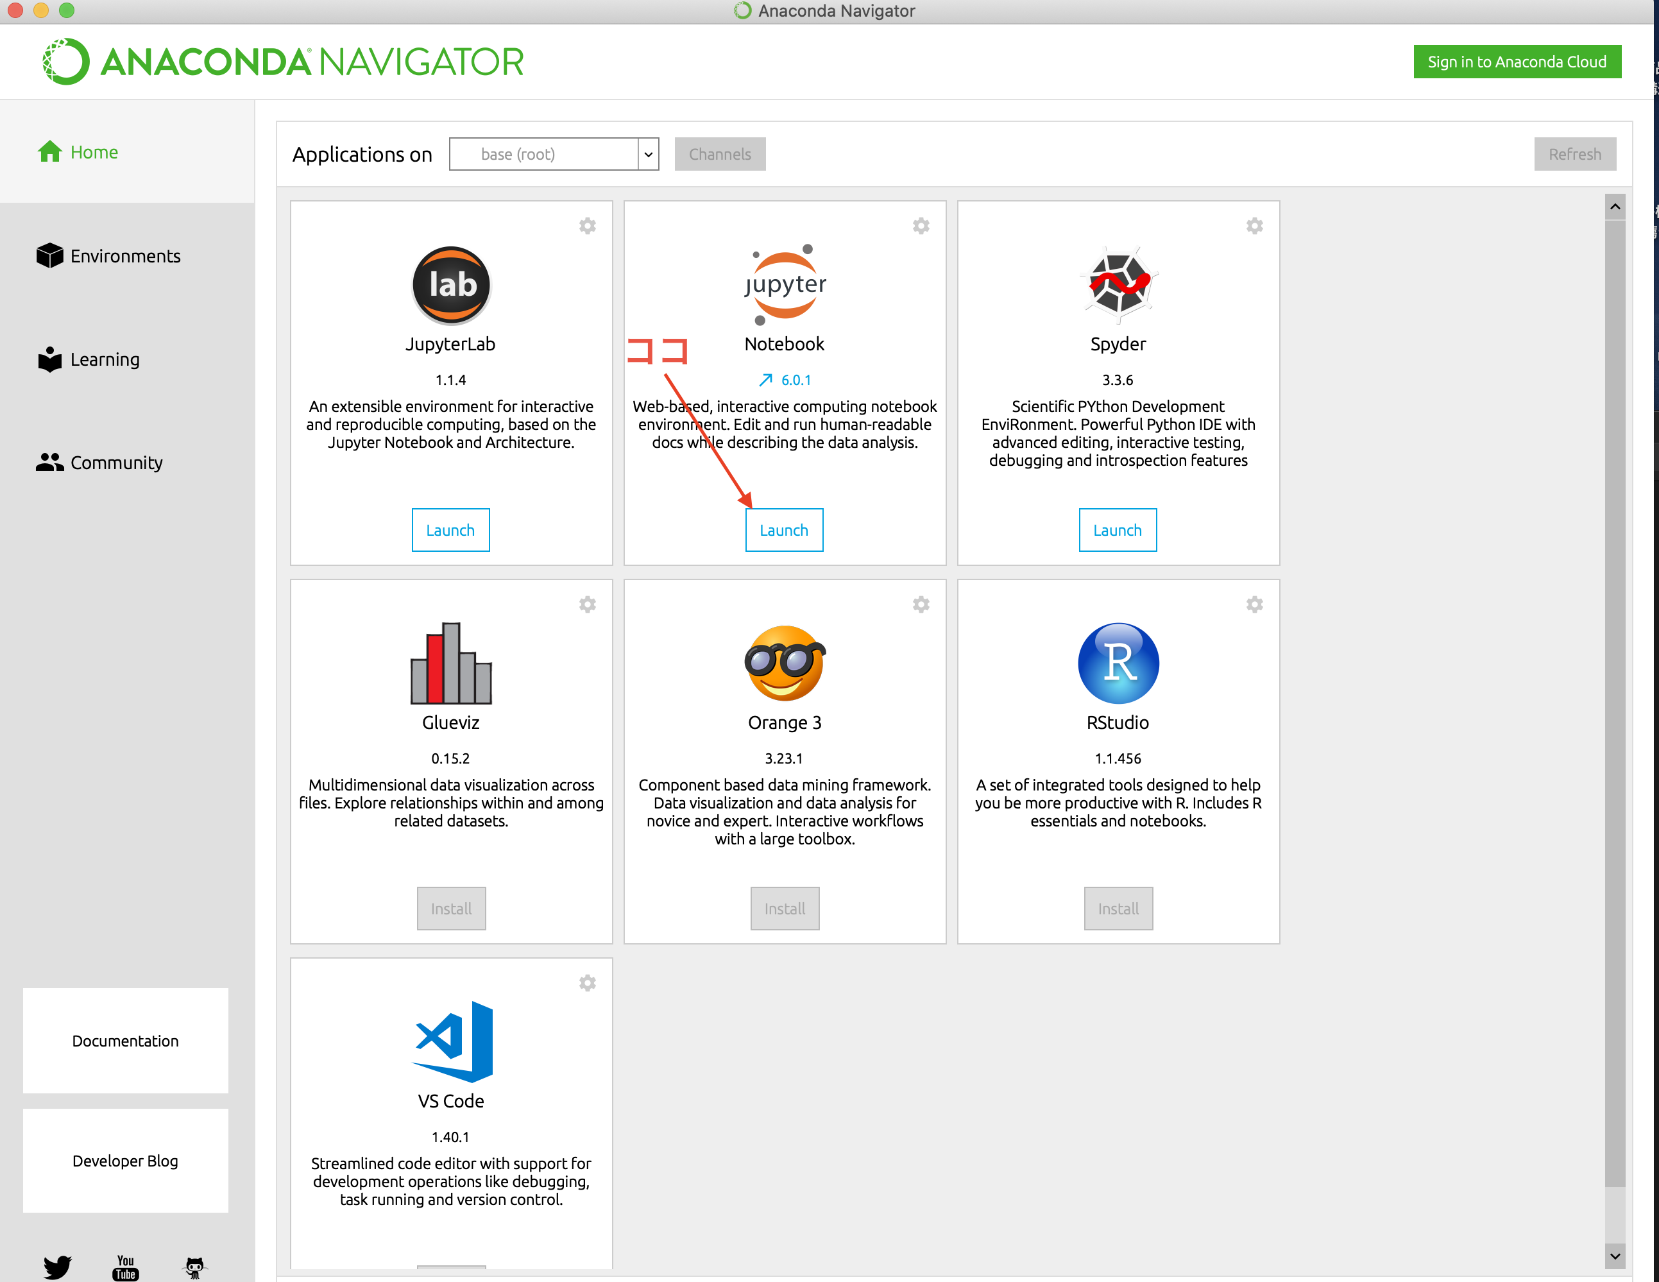Launch Jupyter Notebook
This screenshot has width=1659, height=1282.
784,531
